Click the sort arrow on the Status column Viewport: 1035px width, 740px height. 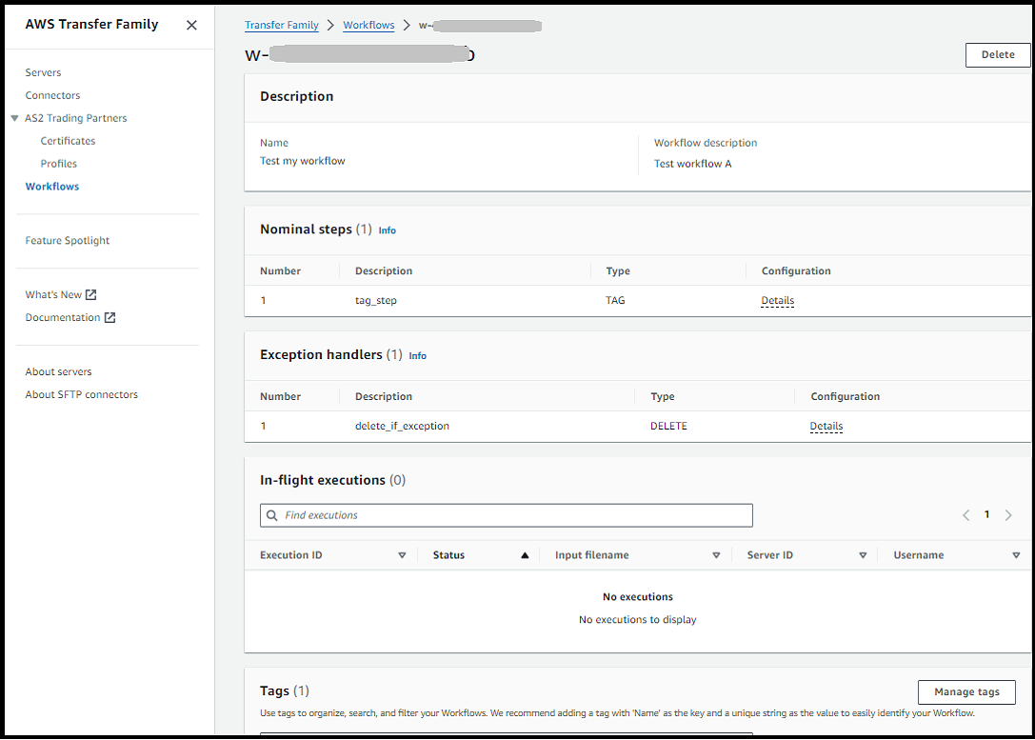coord(526,554)
